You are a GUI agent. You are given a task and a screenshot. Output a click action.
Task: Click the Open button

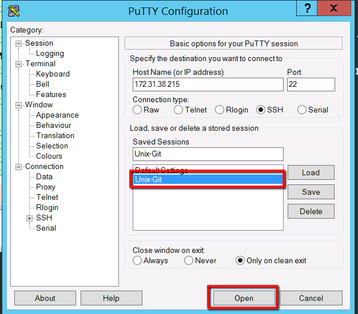tap(244, 298)
